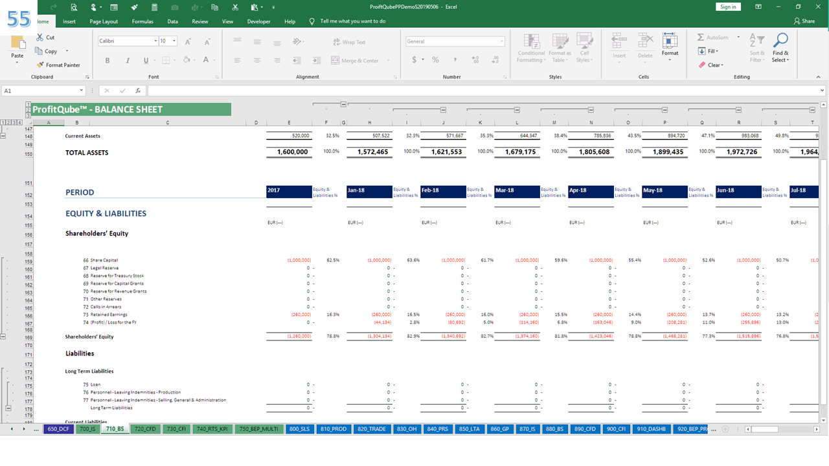
Task: Click the Sign in button
Action: click(728, 6)
